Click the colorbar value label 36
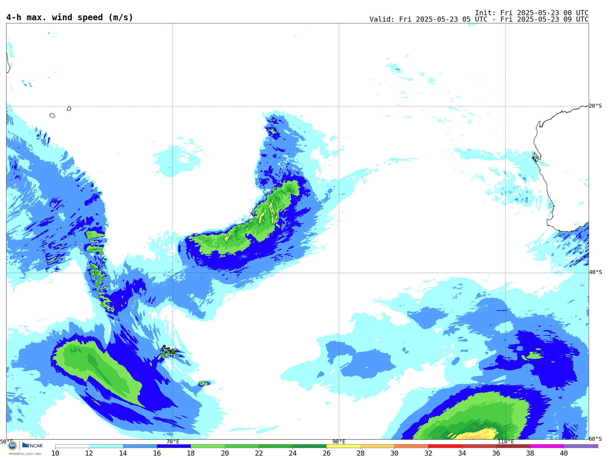607x457 pixels. pos(496,453)
